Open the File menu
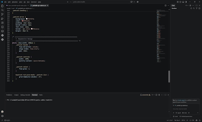Image resolution: width=202 pixels, height=122 pixels. (x=5, y=2)
